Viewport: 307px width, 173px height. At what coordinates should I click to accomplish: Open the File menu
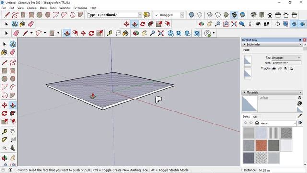pyautogui.click(x=4, y=8)
